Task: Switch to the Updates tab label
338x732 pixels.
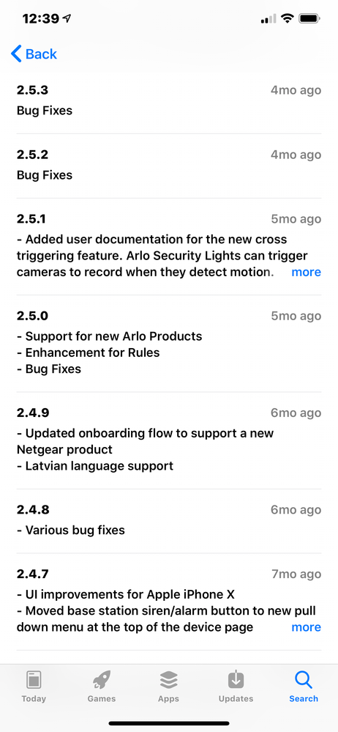Action: [x=236, y=699]
